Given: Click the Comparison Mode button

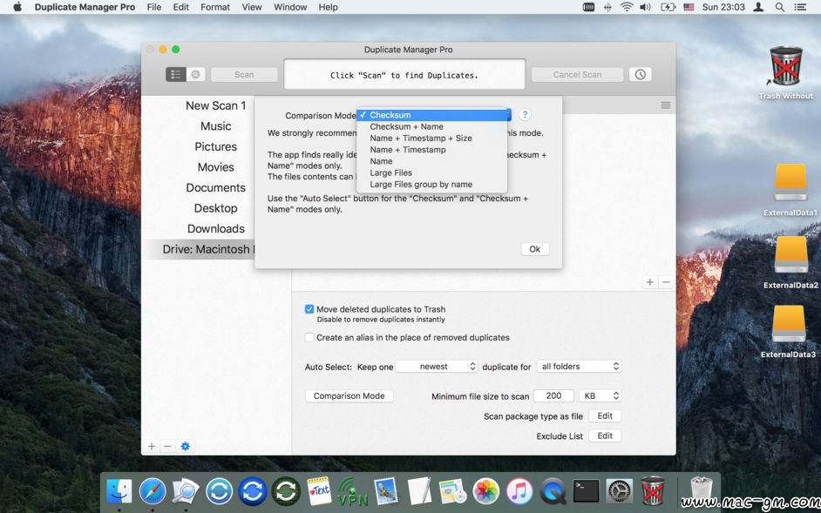Looking at the screenshot, I should 349,395.
